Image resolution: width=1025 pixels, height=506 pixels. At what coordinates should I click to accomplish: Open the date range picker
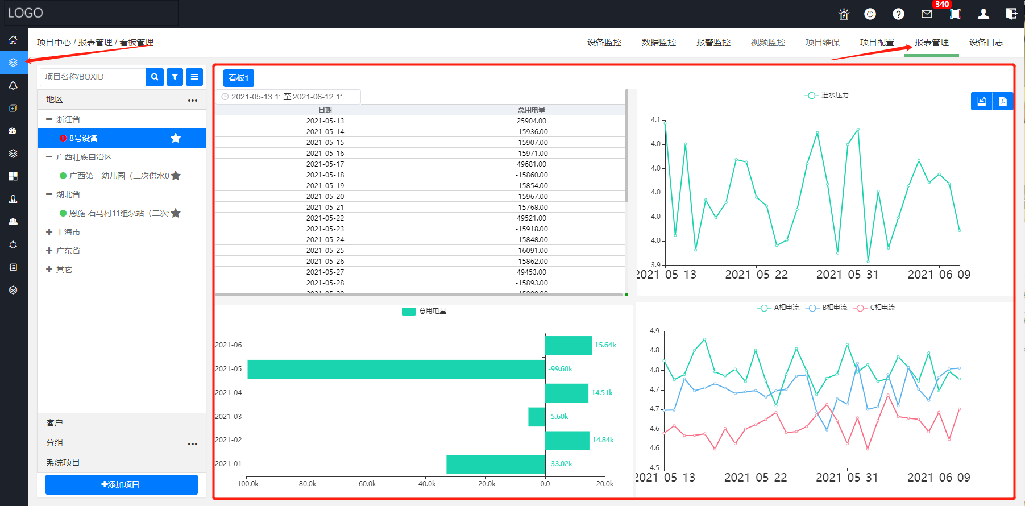288,97
